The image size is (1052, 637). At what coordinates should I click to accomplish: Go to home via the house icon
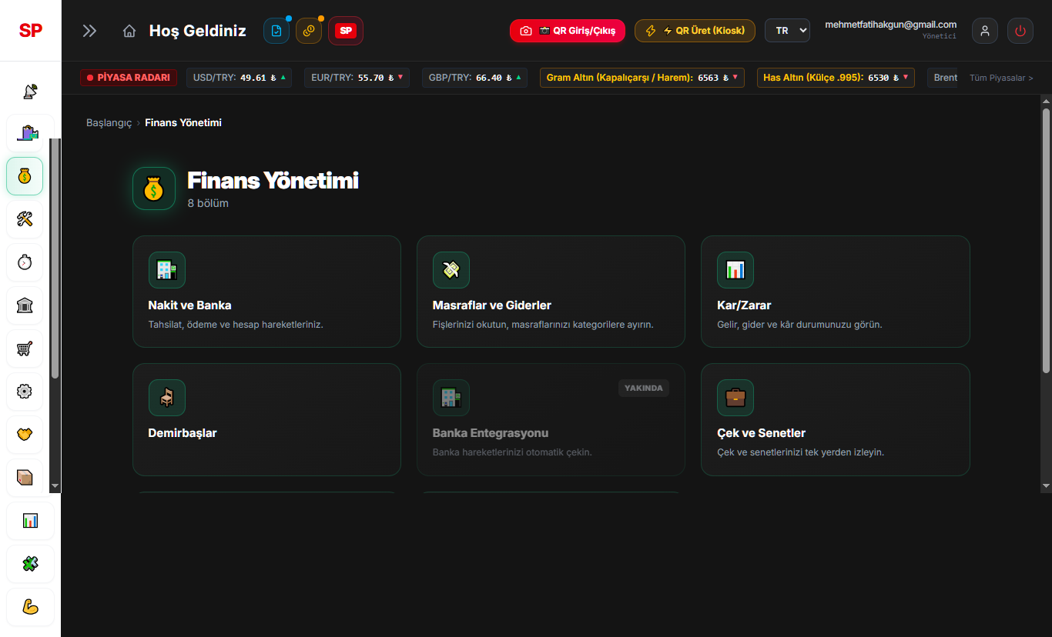click(129, 31)
